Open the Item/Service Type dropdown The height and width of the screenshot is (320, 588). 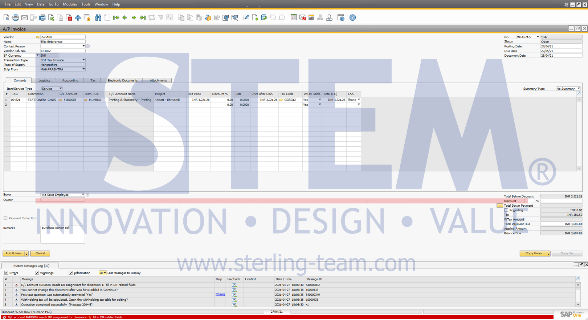coord(60,89)
